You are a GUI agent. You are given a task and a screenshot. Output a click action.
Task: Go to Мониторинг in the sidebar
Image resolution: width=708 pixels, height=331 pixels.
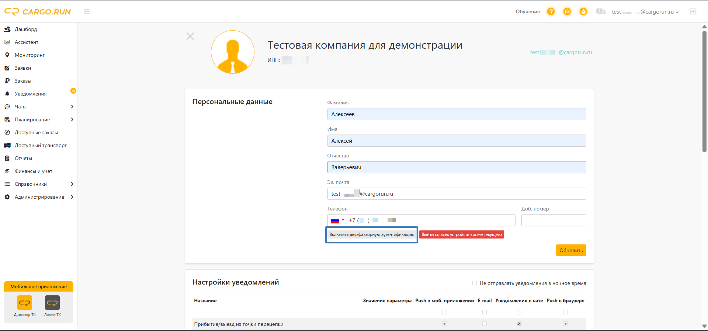(29, 55)
